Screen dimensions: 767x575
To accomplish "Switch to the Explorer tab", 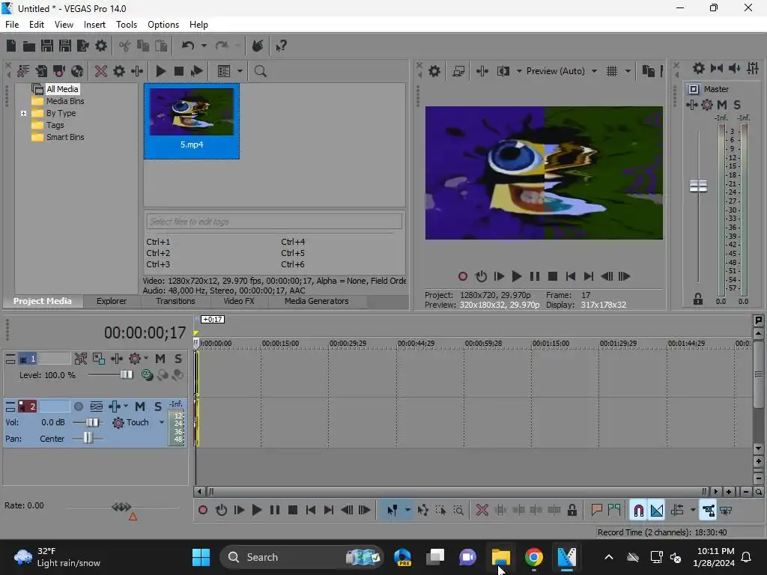I will (112, 301).
